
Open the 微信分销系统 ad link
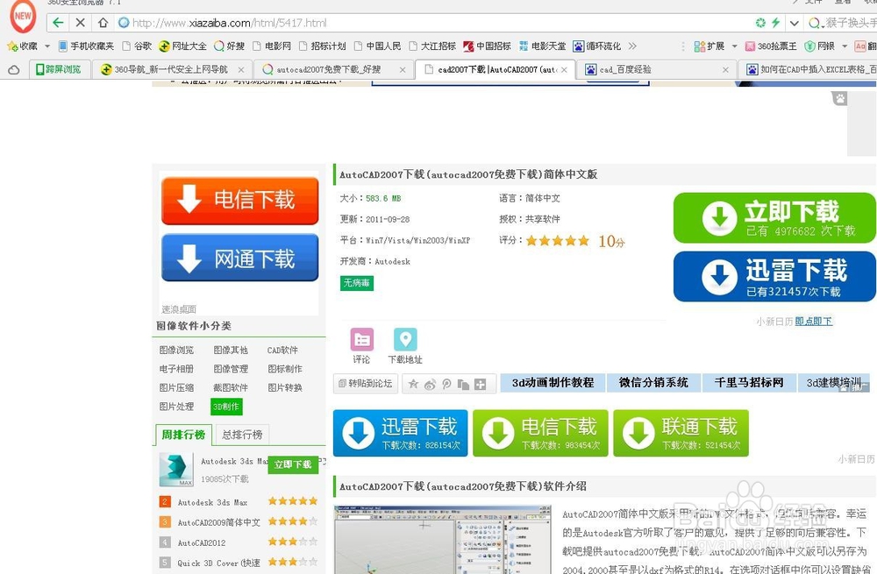tap(654, 383)
